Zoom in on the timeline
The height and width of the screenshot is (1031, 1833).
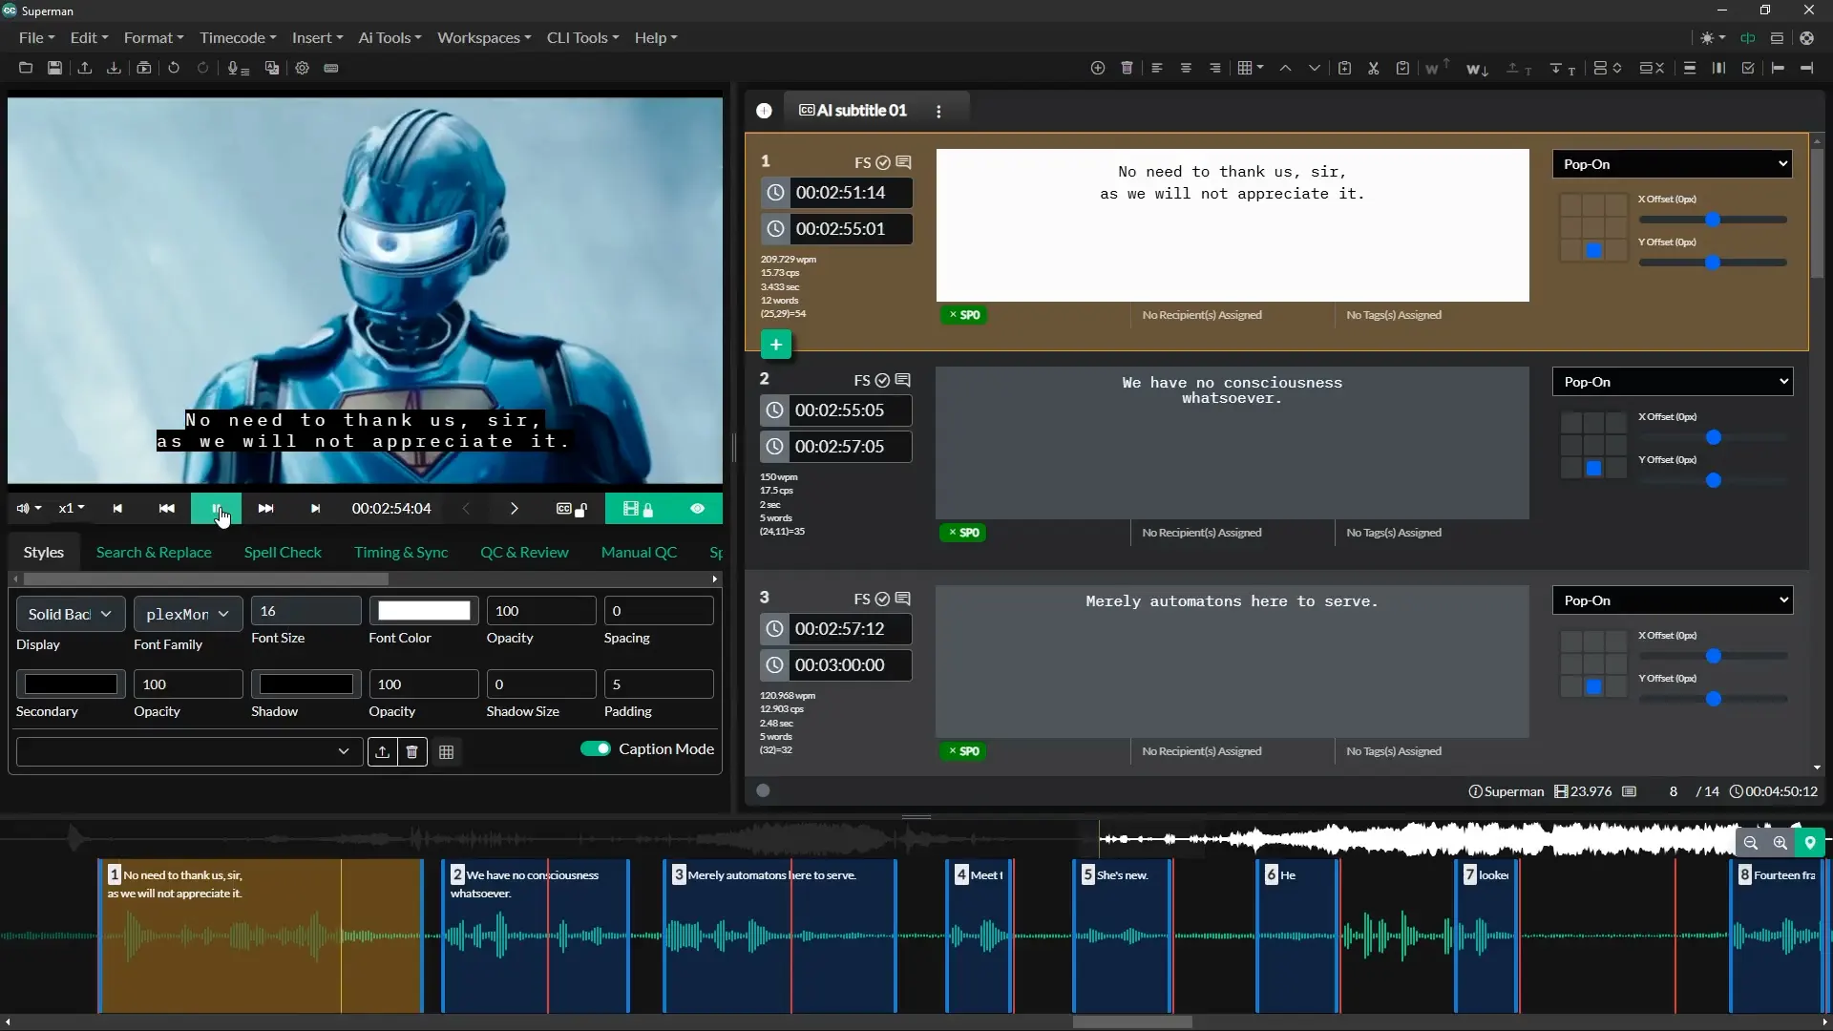pos(1780,843)
